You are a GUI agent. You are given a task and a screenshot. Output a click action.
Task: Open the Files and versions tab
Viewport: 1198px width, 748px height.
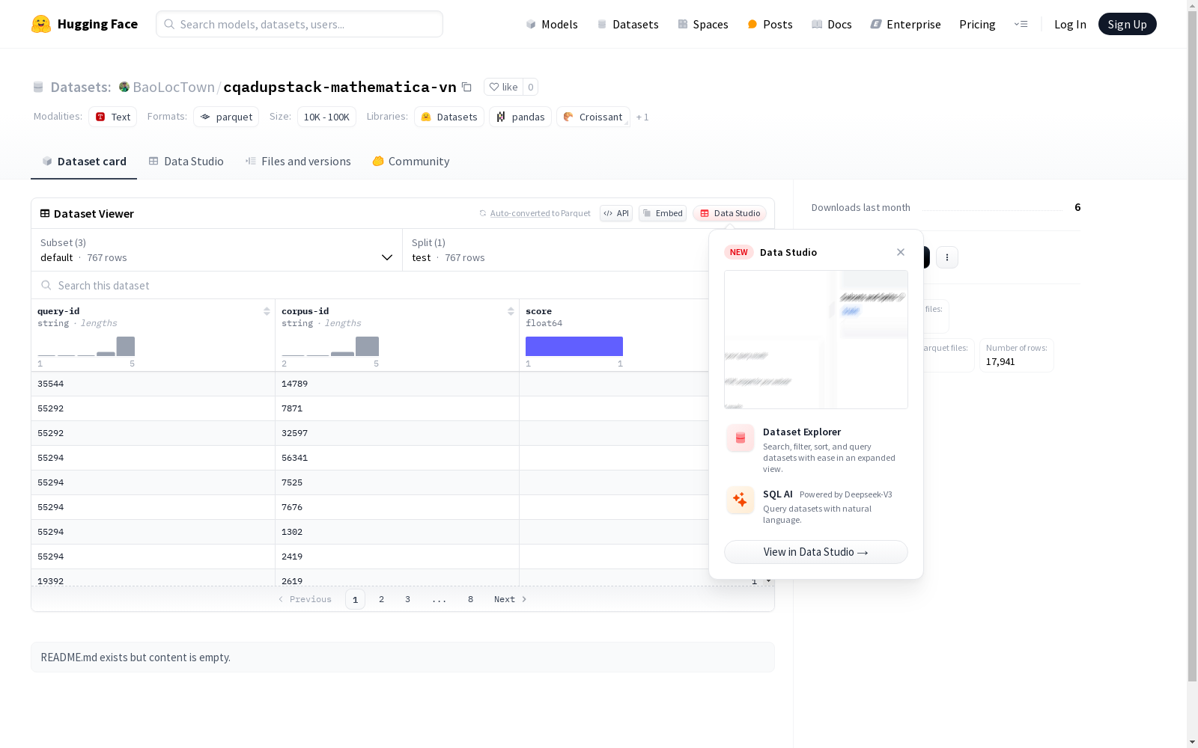pos(298,162)
